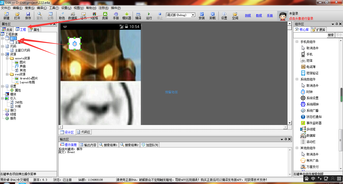Open the 数据库 toolbar tool
Image resolution: width=343 pixels, height=184 pixels.
[73, 16]
